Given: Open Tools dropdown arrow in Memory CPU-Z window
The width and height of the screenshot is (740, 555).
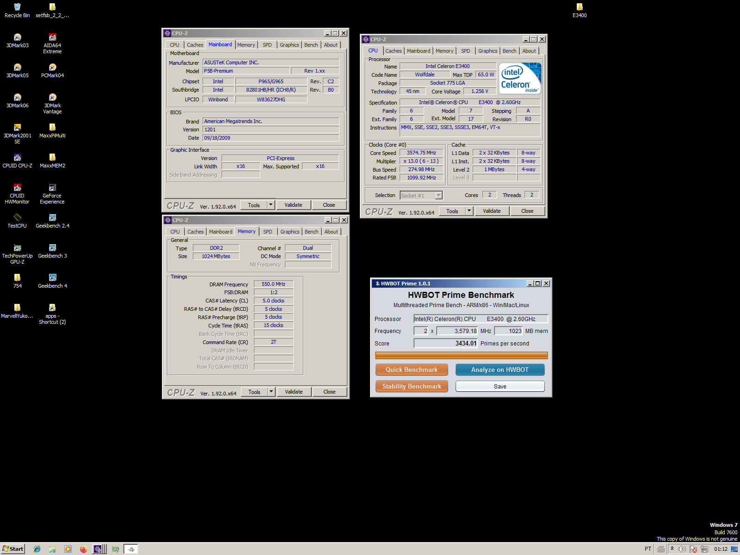Looking at the screenshot, I should coord(271,392).
